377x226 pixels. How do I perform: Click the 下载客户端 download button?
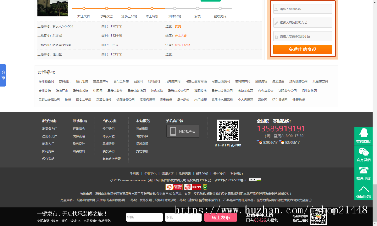[183, 131]
